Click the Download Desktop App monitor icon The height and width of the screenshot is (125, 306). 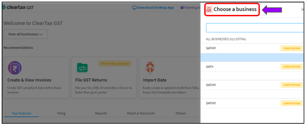[134, 8]
